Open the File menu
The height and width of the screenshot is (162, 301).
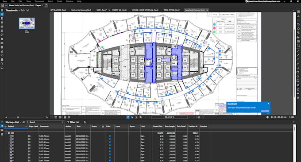coord(13,1)
